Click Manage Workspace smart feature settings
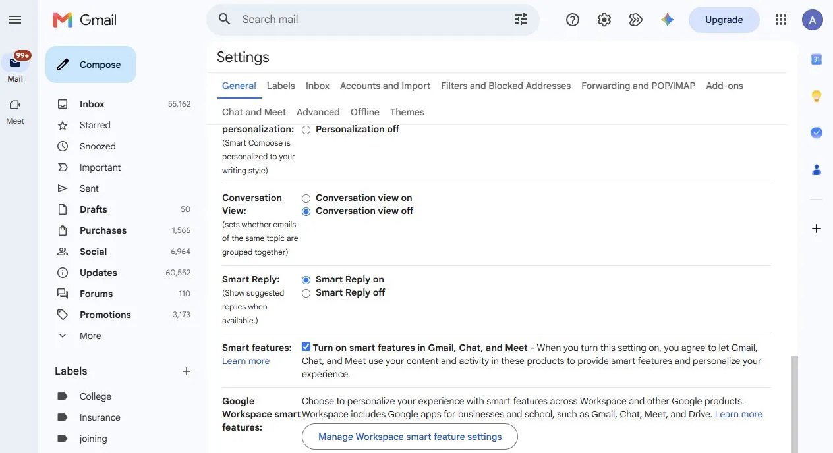The width and height of the screenshot is (833, 453). tap(410, 437)
